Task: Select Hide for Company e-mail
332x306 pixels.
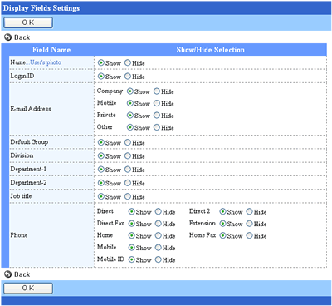Action: click(157, 91)
